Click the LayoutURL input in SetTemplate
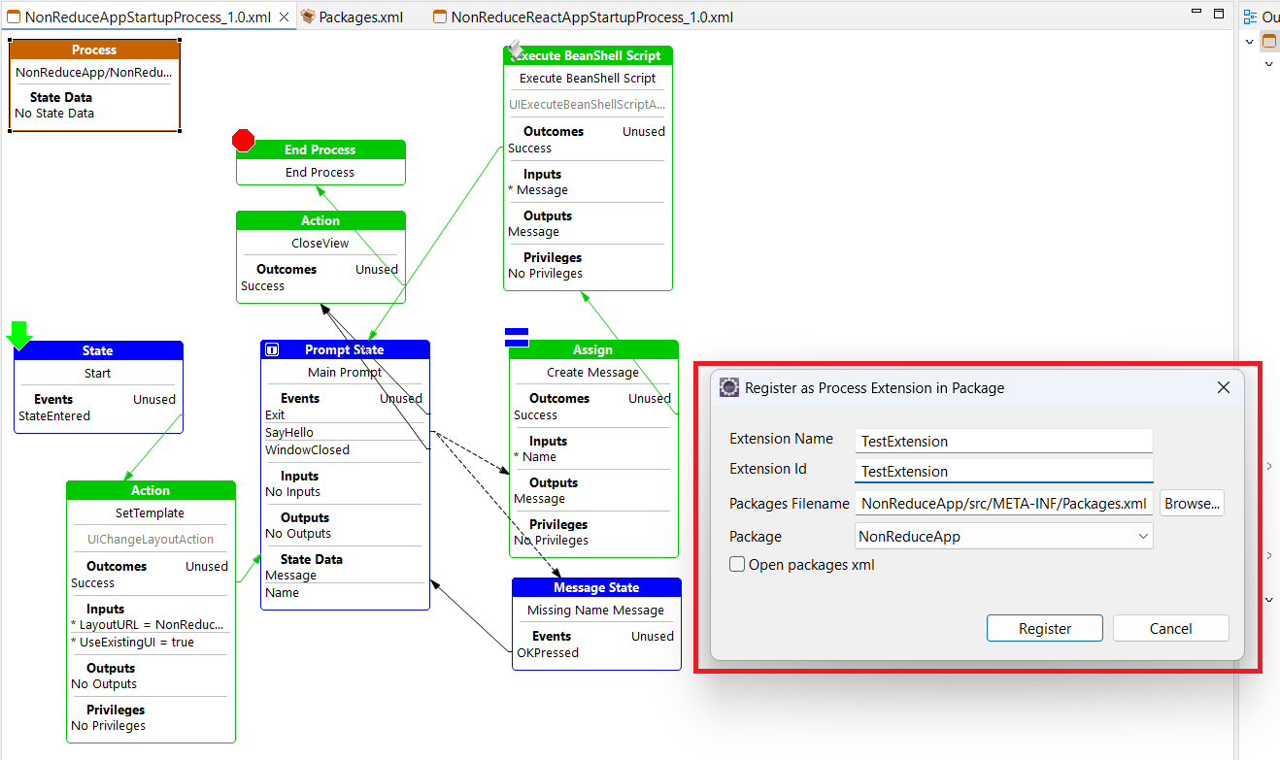 click(148, 624)
